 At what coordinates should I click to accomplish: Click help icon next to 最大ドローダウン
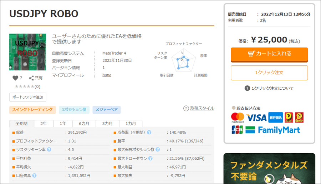(149, 158)
